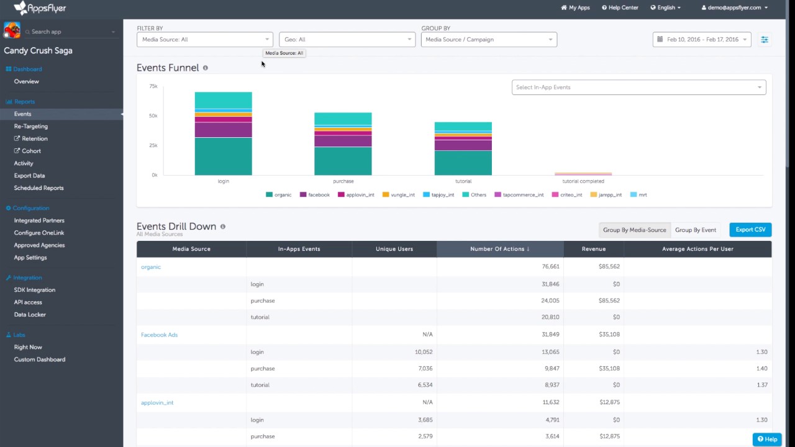Open the Geo filter dropdown
Viewport: 795px width, 447px height.
[x=347, y=40]
